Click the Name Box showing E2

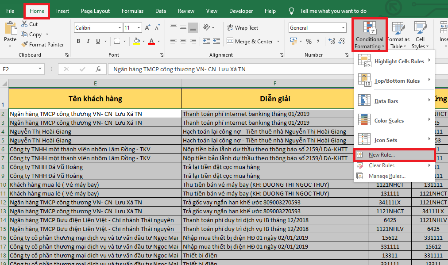pyautogui.click(x=22, y=69)
